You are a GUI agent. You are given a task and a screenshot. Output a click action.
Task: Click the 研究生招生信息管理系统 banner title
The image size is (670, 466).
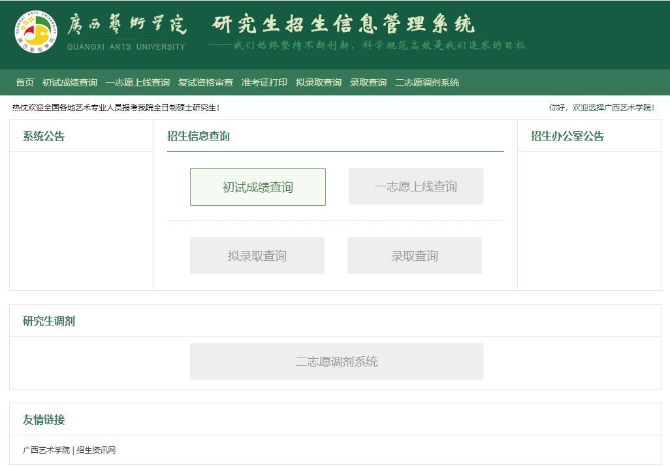(343, 24)
